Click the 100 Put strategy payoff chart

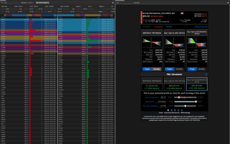(174, 42)
